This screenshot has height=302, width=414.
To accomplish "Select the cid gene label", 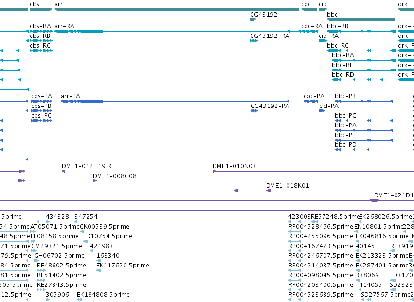I will click(x=323, y=4).
